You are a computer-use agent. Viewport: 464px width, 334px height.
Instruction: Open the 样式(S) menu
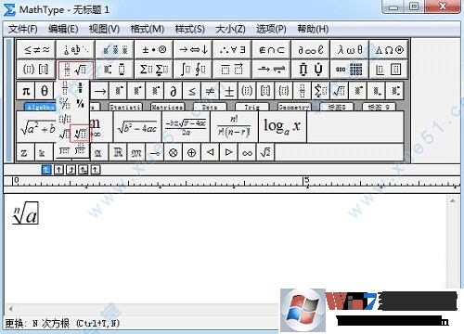click(189, 29)
